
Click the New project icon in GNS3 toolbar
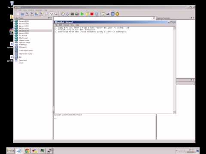pyautogui.click(x=18, y=14)
